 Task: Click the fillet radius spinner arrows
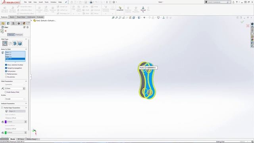click(x=24, y=88)
